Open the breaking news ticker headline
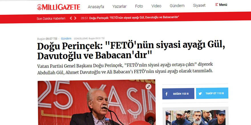Image resolution: width=251 pixels, height=125 pixels. click(x=134, y=17)
